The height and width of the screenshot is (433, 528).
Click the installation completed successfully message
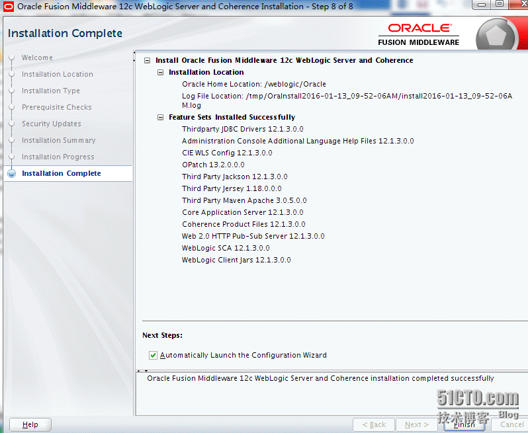pyautogui.click(x=320, y=379)
